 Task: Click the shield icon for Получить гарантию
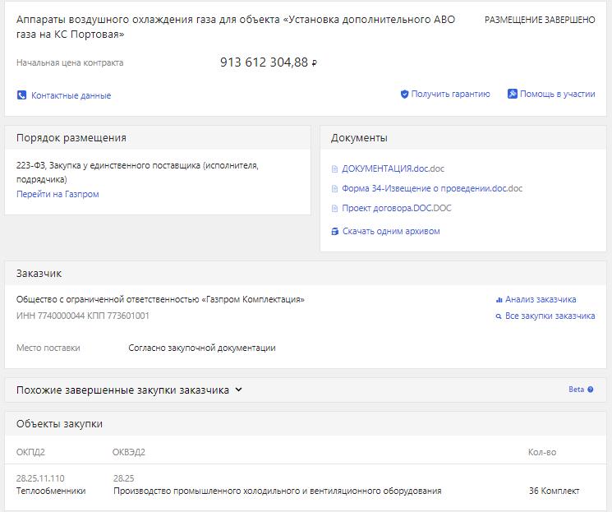(x=404, y=95)
